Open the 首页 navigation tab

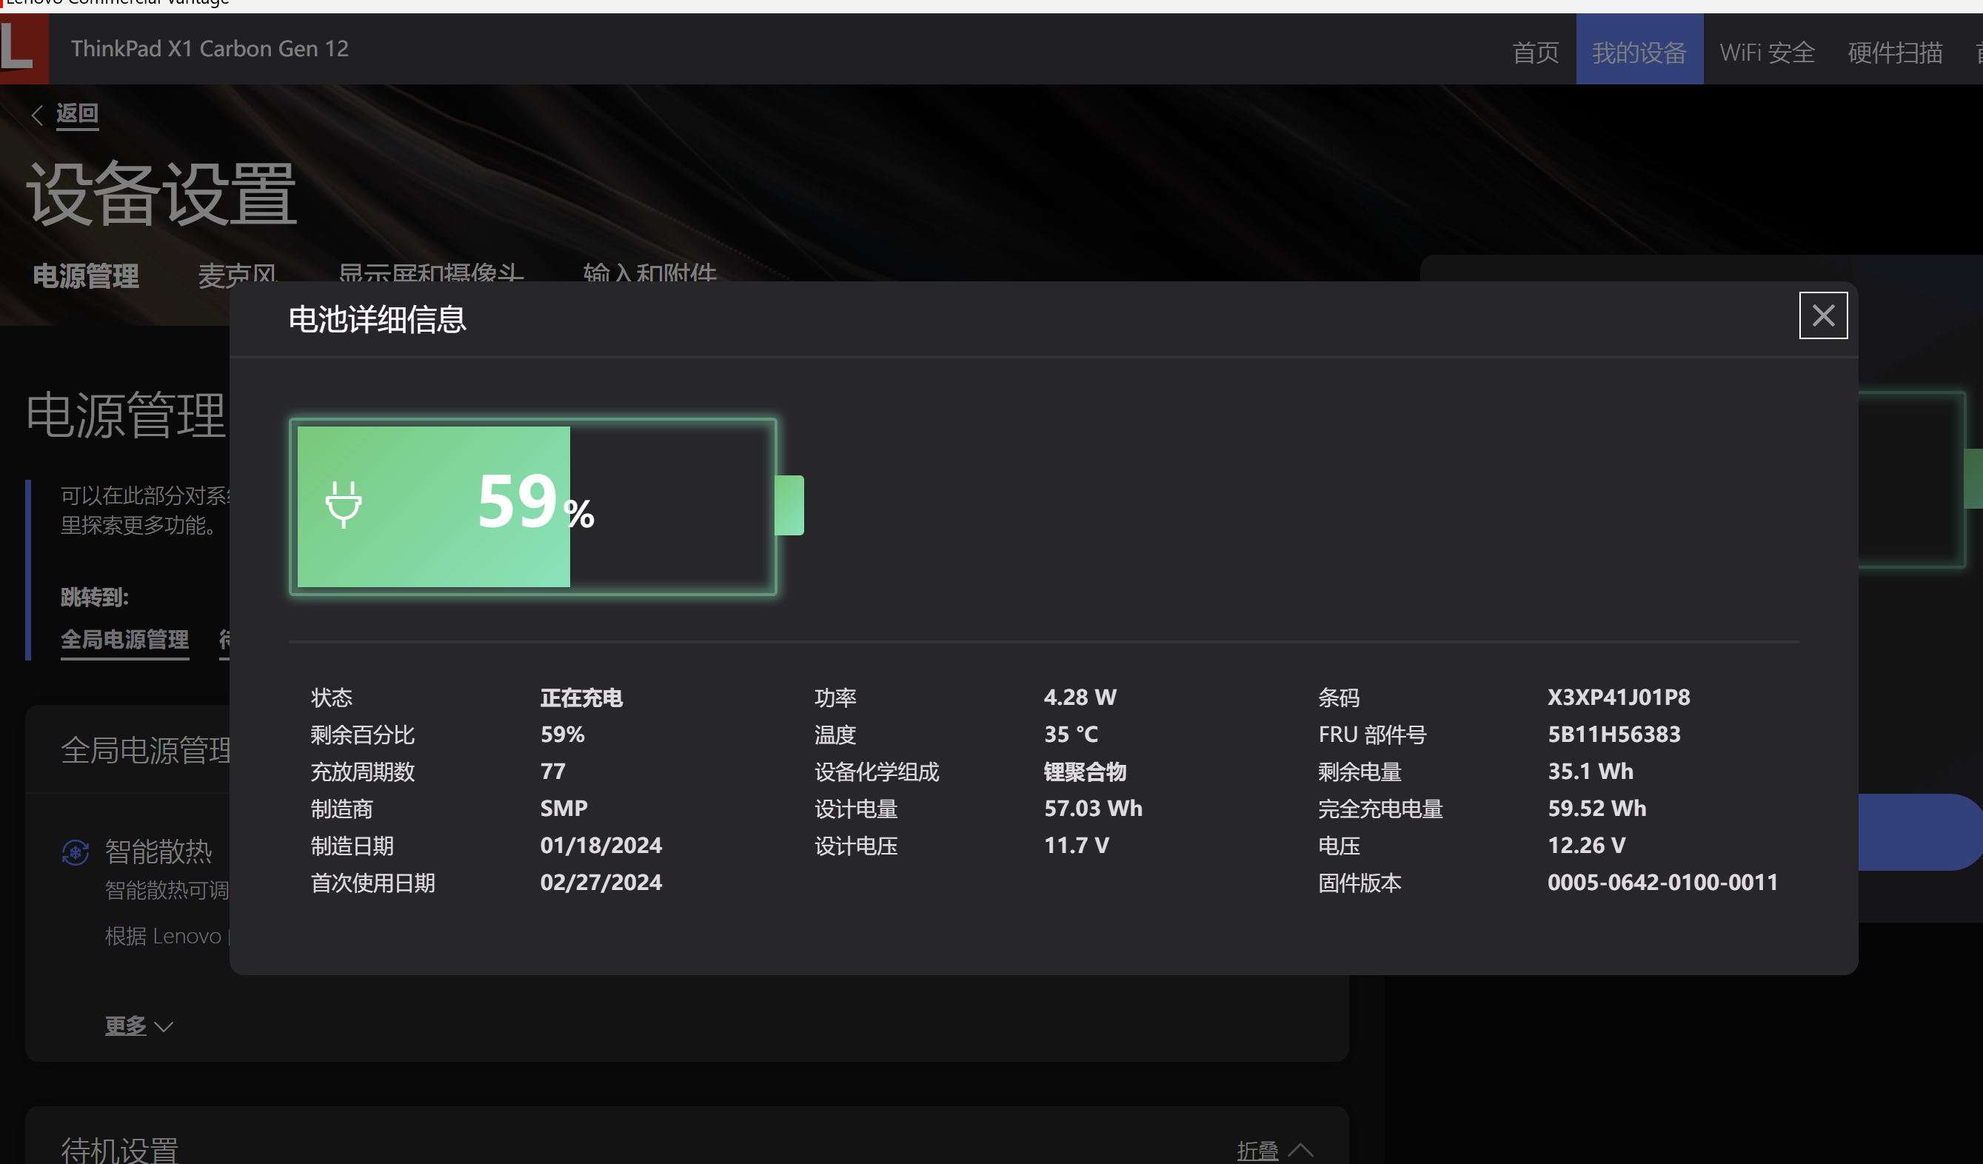point(1535,52)
